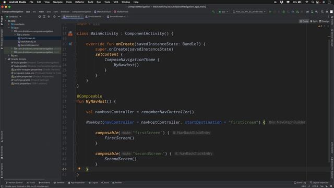Open IDE settings gear in top toolbar
Viewport: 334px width, 188px height.
[x=327, y=11]
